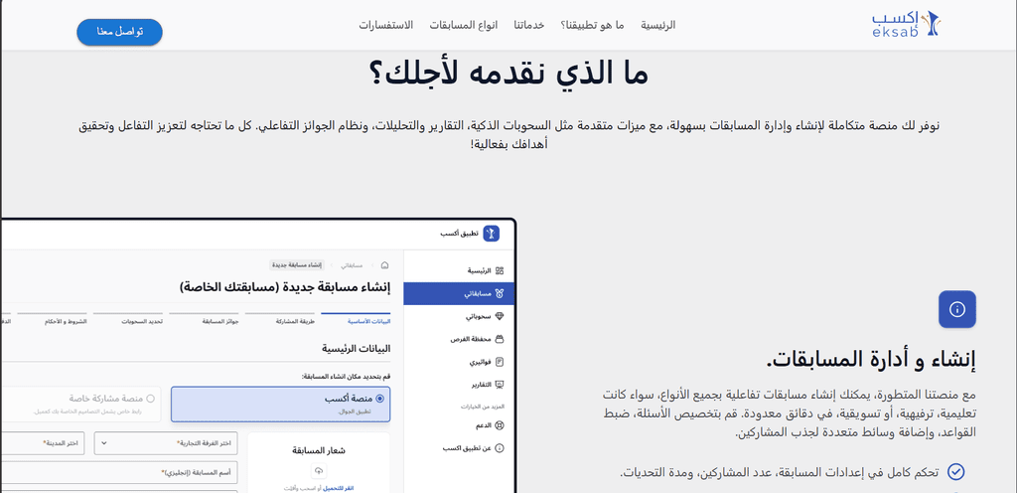Go to الرئيسية in top navigation
Image resolution: width=1017 pixels, height=493 pixels.
click(657, 25)
